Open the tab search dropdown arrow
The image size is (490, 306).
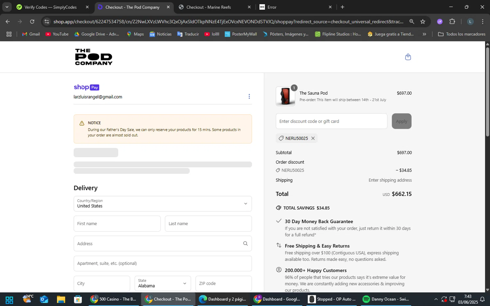[7, 7]
